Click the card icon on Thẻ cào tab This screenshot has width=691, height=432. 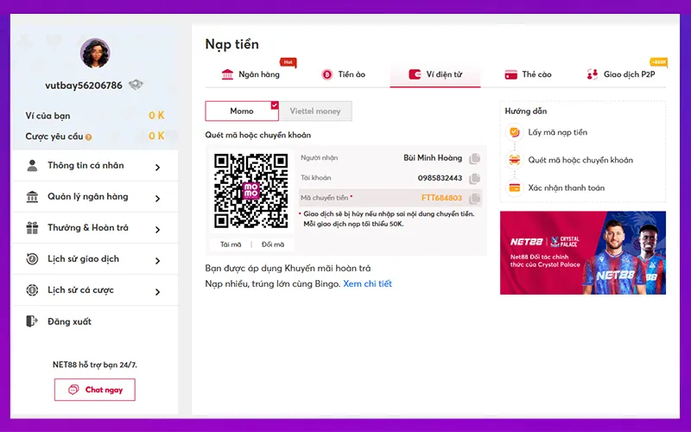tap(510, 74)
